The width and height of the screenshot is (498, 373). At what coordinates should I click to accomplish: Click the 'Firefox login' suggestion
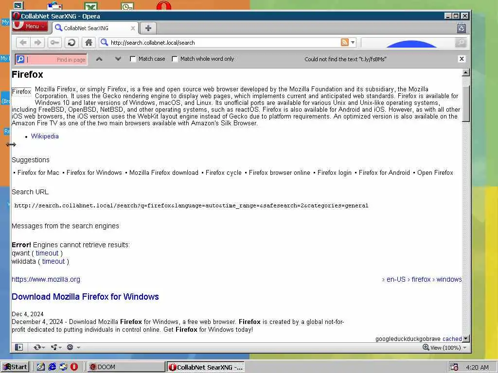(335, 172)
